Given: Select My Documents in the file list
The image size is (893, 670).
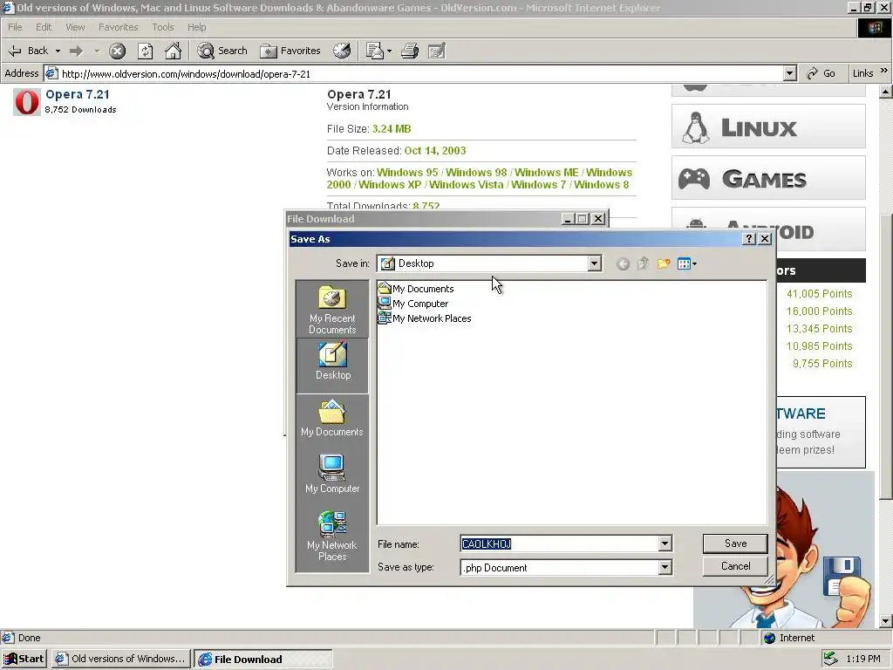Looking at the screenshot, I should pos(416,289).
